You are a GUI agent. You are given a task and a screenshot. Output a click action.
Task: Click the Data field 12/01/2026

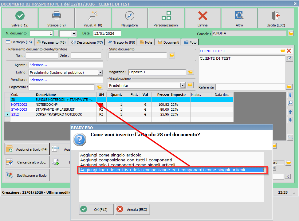tap(107, 34)
